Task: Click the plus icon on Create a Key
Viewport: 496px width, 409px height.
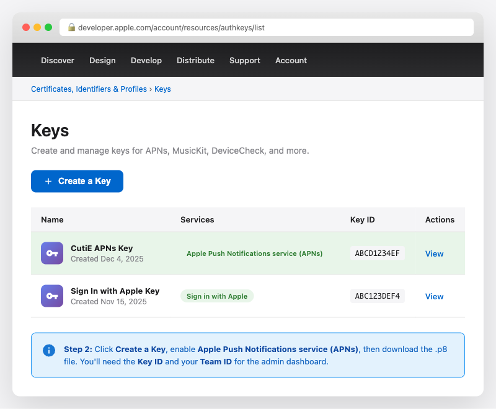Action: pos(48,181)
